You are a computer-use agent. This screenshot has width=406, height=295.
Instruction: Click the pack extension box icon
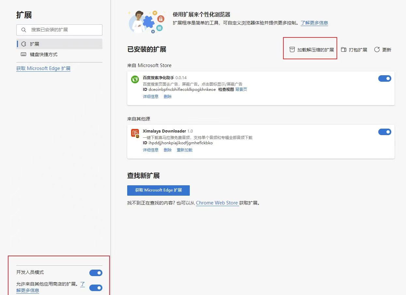tap(343, 50)
